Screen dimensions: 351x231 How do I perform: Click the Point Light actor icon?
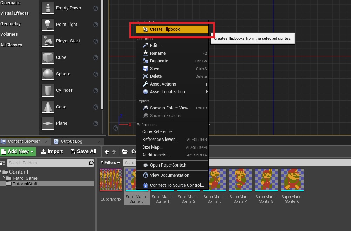(x=47, y=25)
